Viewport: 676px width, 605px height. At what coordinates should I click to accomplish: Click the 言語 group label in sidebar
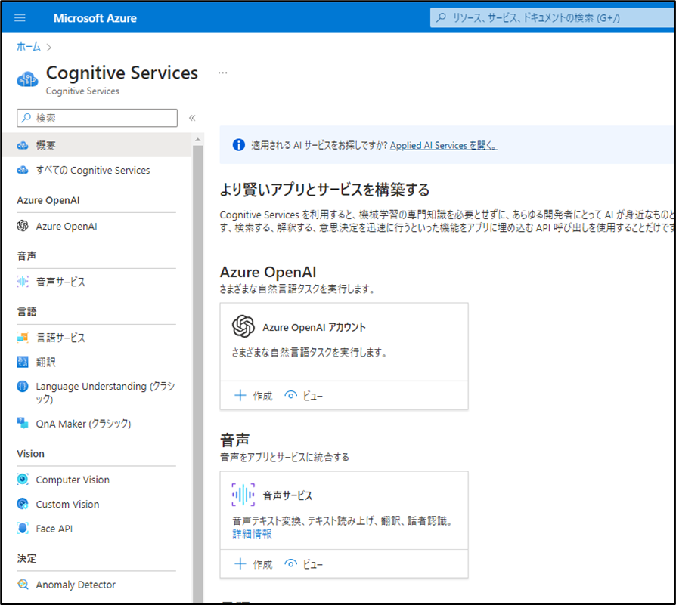26,312
